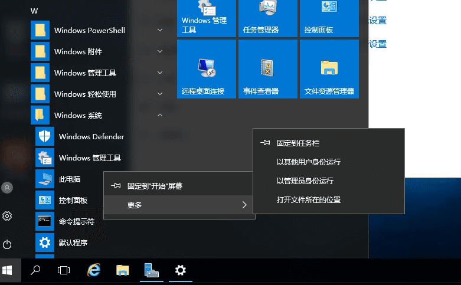Open the 更多 submenu arrow

pos(244,205)
